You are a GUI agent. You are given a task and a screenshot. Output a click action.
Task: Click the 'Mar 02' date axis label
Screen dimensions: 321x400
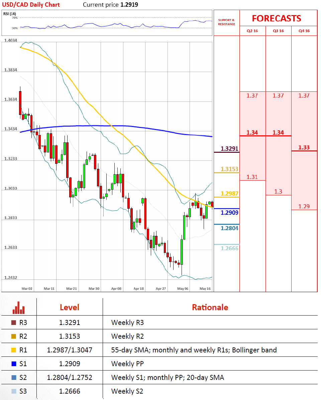27,288
